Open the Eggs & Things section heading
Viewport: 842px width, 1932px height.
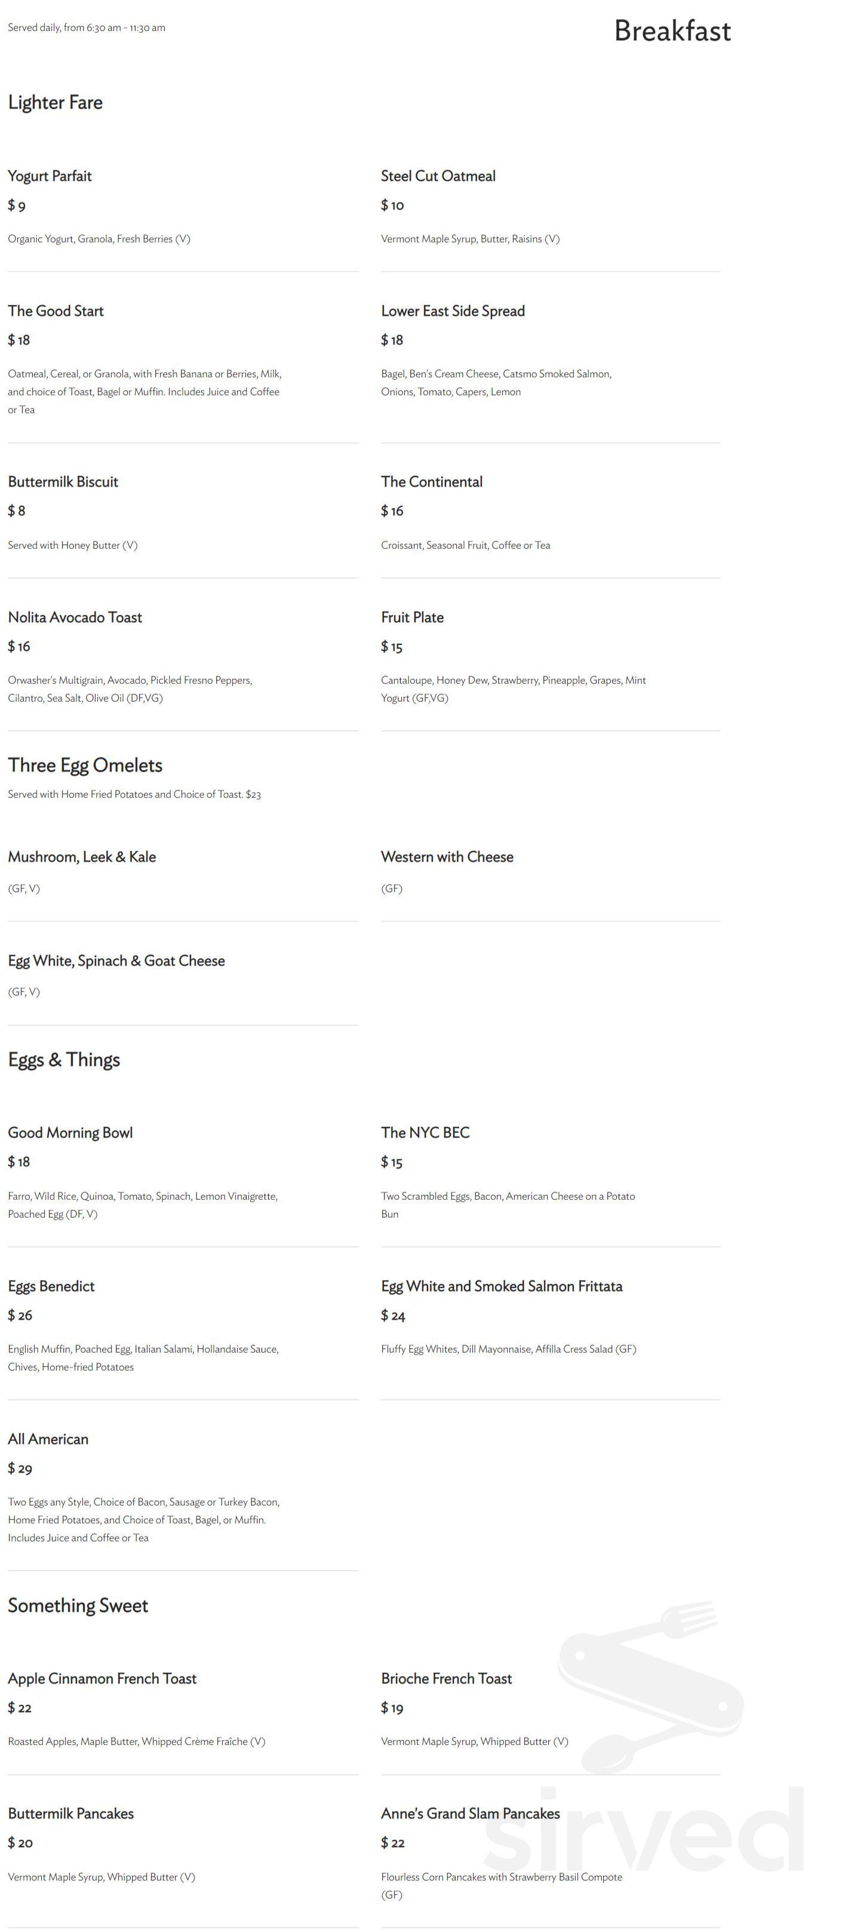[64, 1059]
